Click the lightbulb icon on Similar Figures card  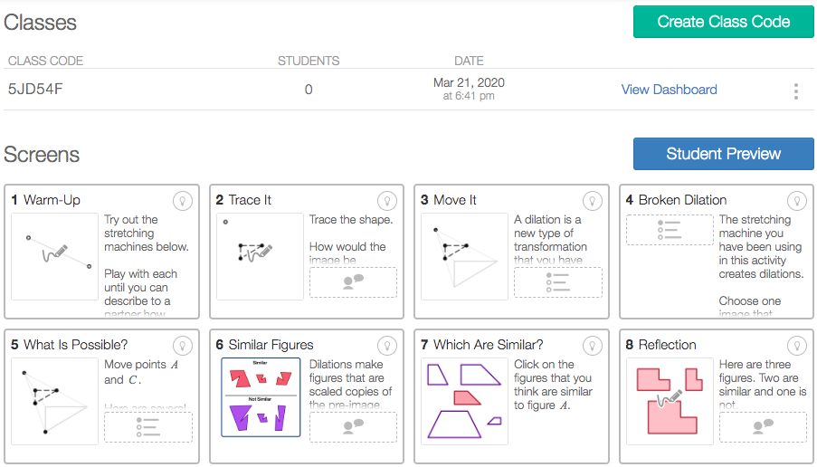pyautogui.click(x=387, y=346)
